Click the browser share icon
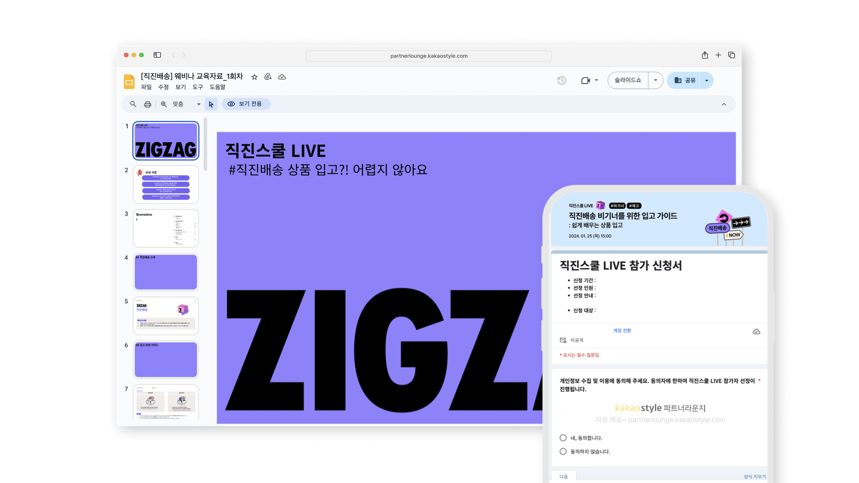This screenshot has width=859, height=483. (705, 55)
